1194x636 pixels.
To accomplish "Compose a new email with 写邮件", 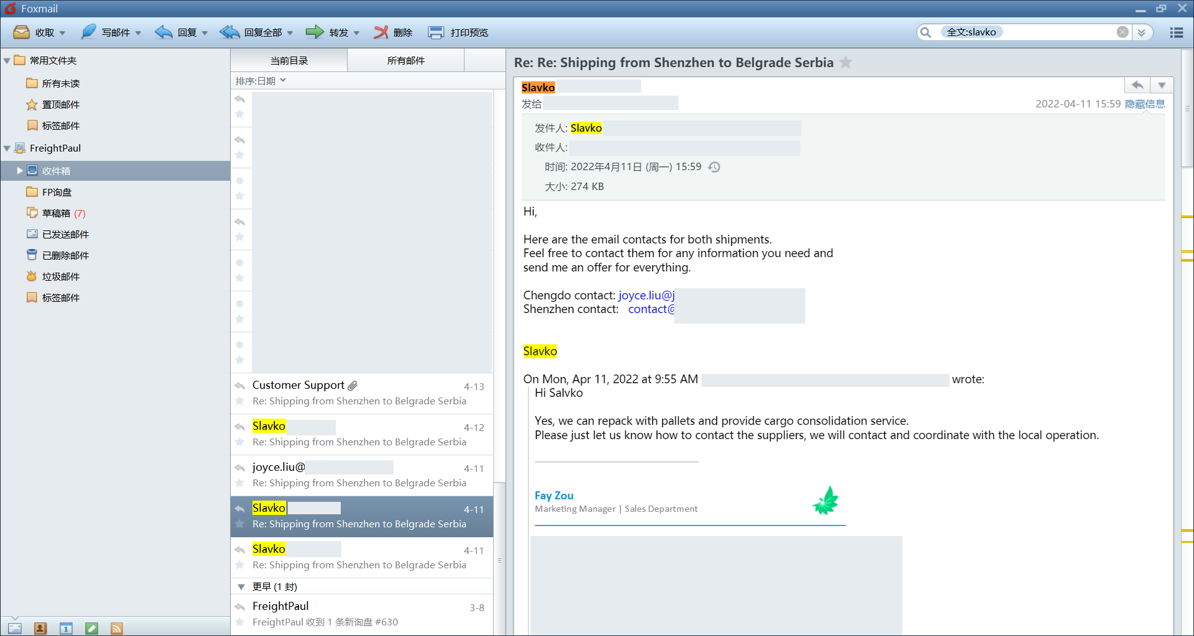I will [89, 32].
